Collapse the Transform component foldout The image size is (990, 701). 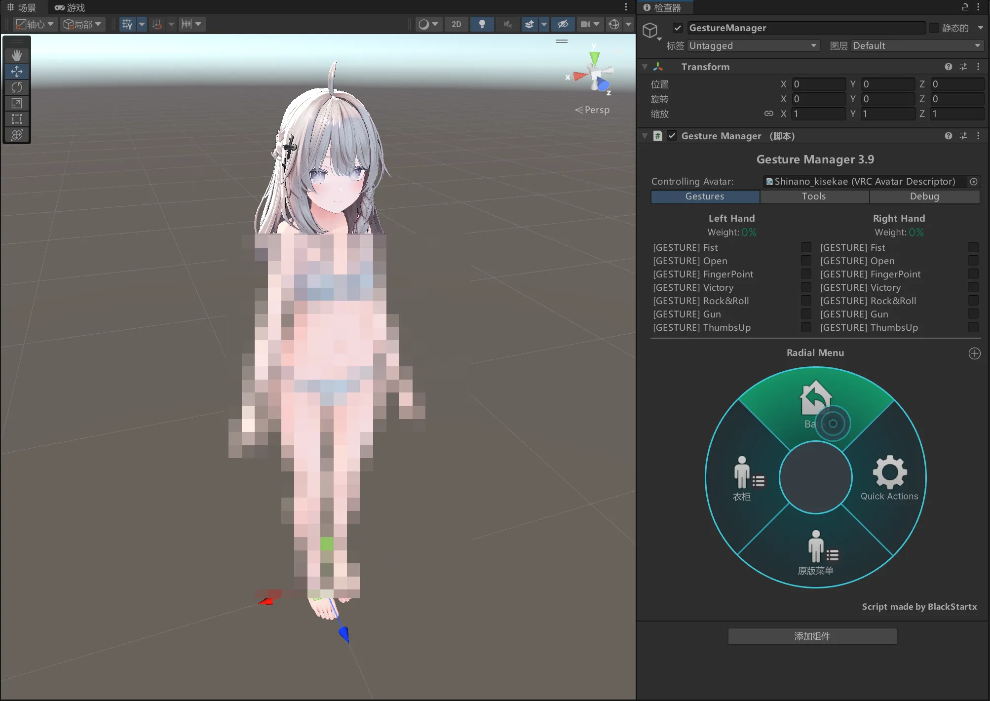point(645,67)
